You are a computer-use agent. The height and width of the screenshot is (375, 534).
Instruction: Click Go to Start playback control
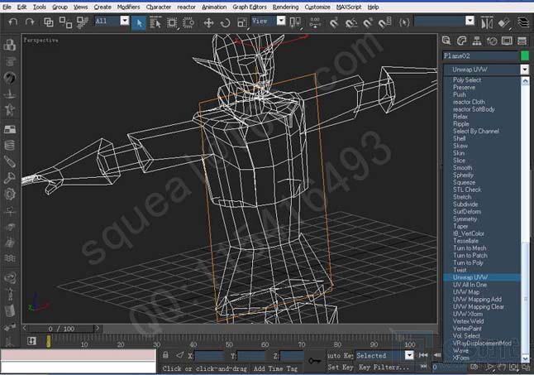pyautogui.click(x=423, y=355)
